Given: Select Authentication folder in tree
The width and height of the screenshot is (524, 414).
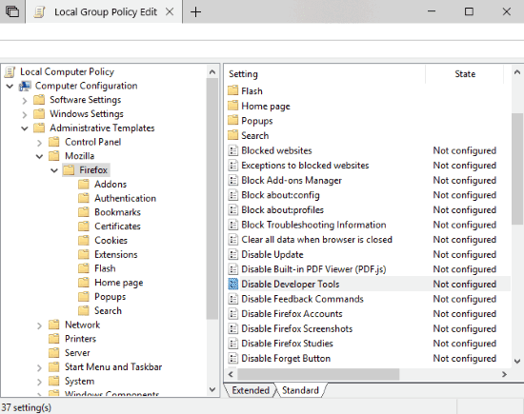Looking at the screenshot, I should point(126,198).
